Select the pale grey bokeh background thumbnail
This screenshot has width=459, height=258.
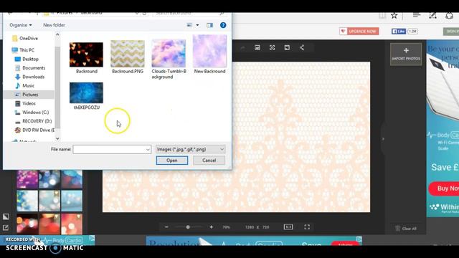(49, 201)
